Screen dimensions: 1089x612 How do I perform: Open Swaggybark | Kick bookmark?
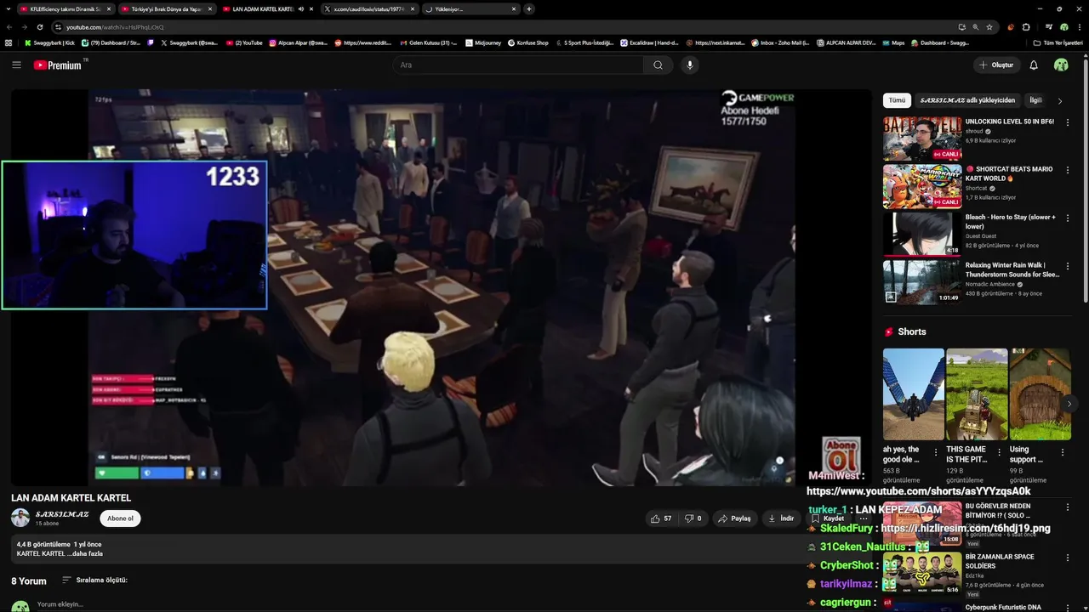coord(49,42)
